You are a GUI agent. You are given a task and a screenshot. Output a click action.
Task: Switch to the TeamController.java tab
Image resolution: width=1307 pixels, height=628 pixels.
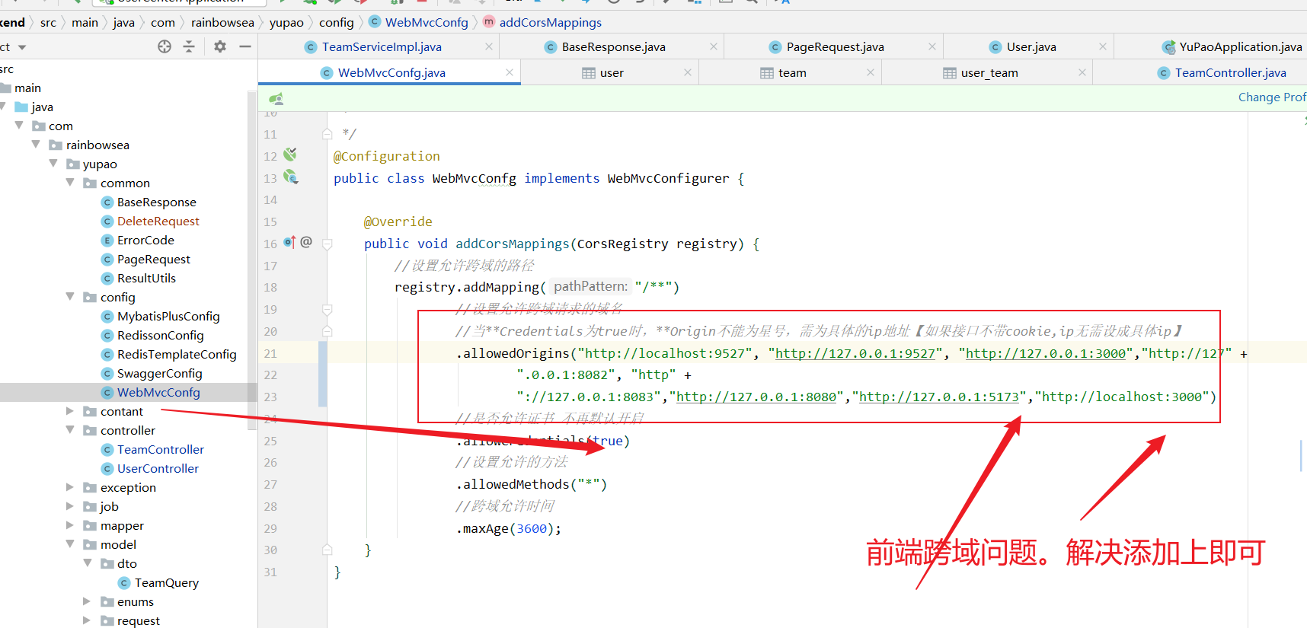tap(1229, 73)
